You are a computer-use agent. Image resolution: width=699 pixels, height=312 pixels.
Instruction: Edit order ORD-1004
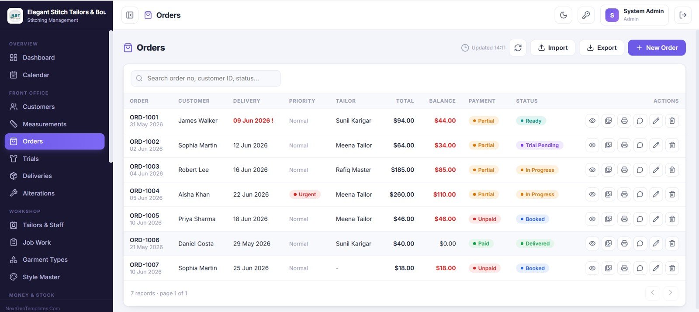(x=656, y=194)
